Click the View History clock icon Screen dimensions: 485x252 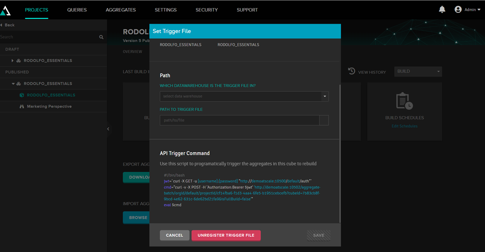(x=352, y=71)
